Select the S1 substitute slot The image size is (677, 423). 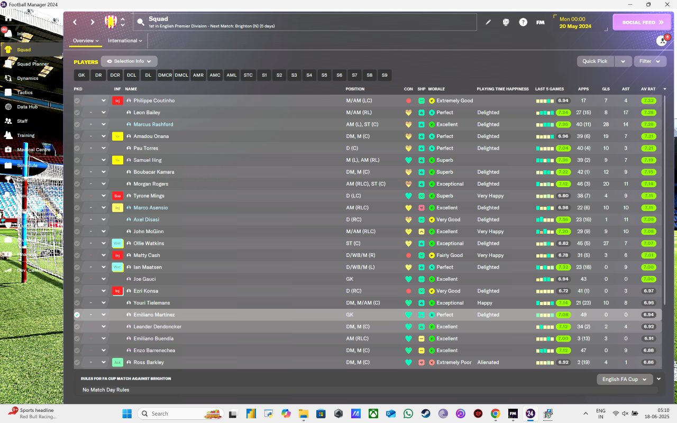(x=264, y=75)
